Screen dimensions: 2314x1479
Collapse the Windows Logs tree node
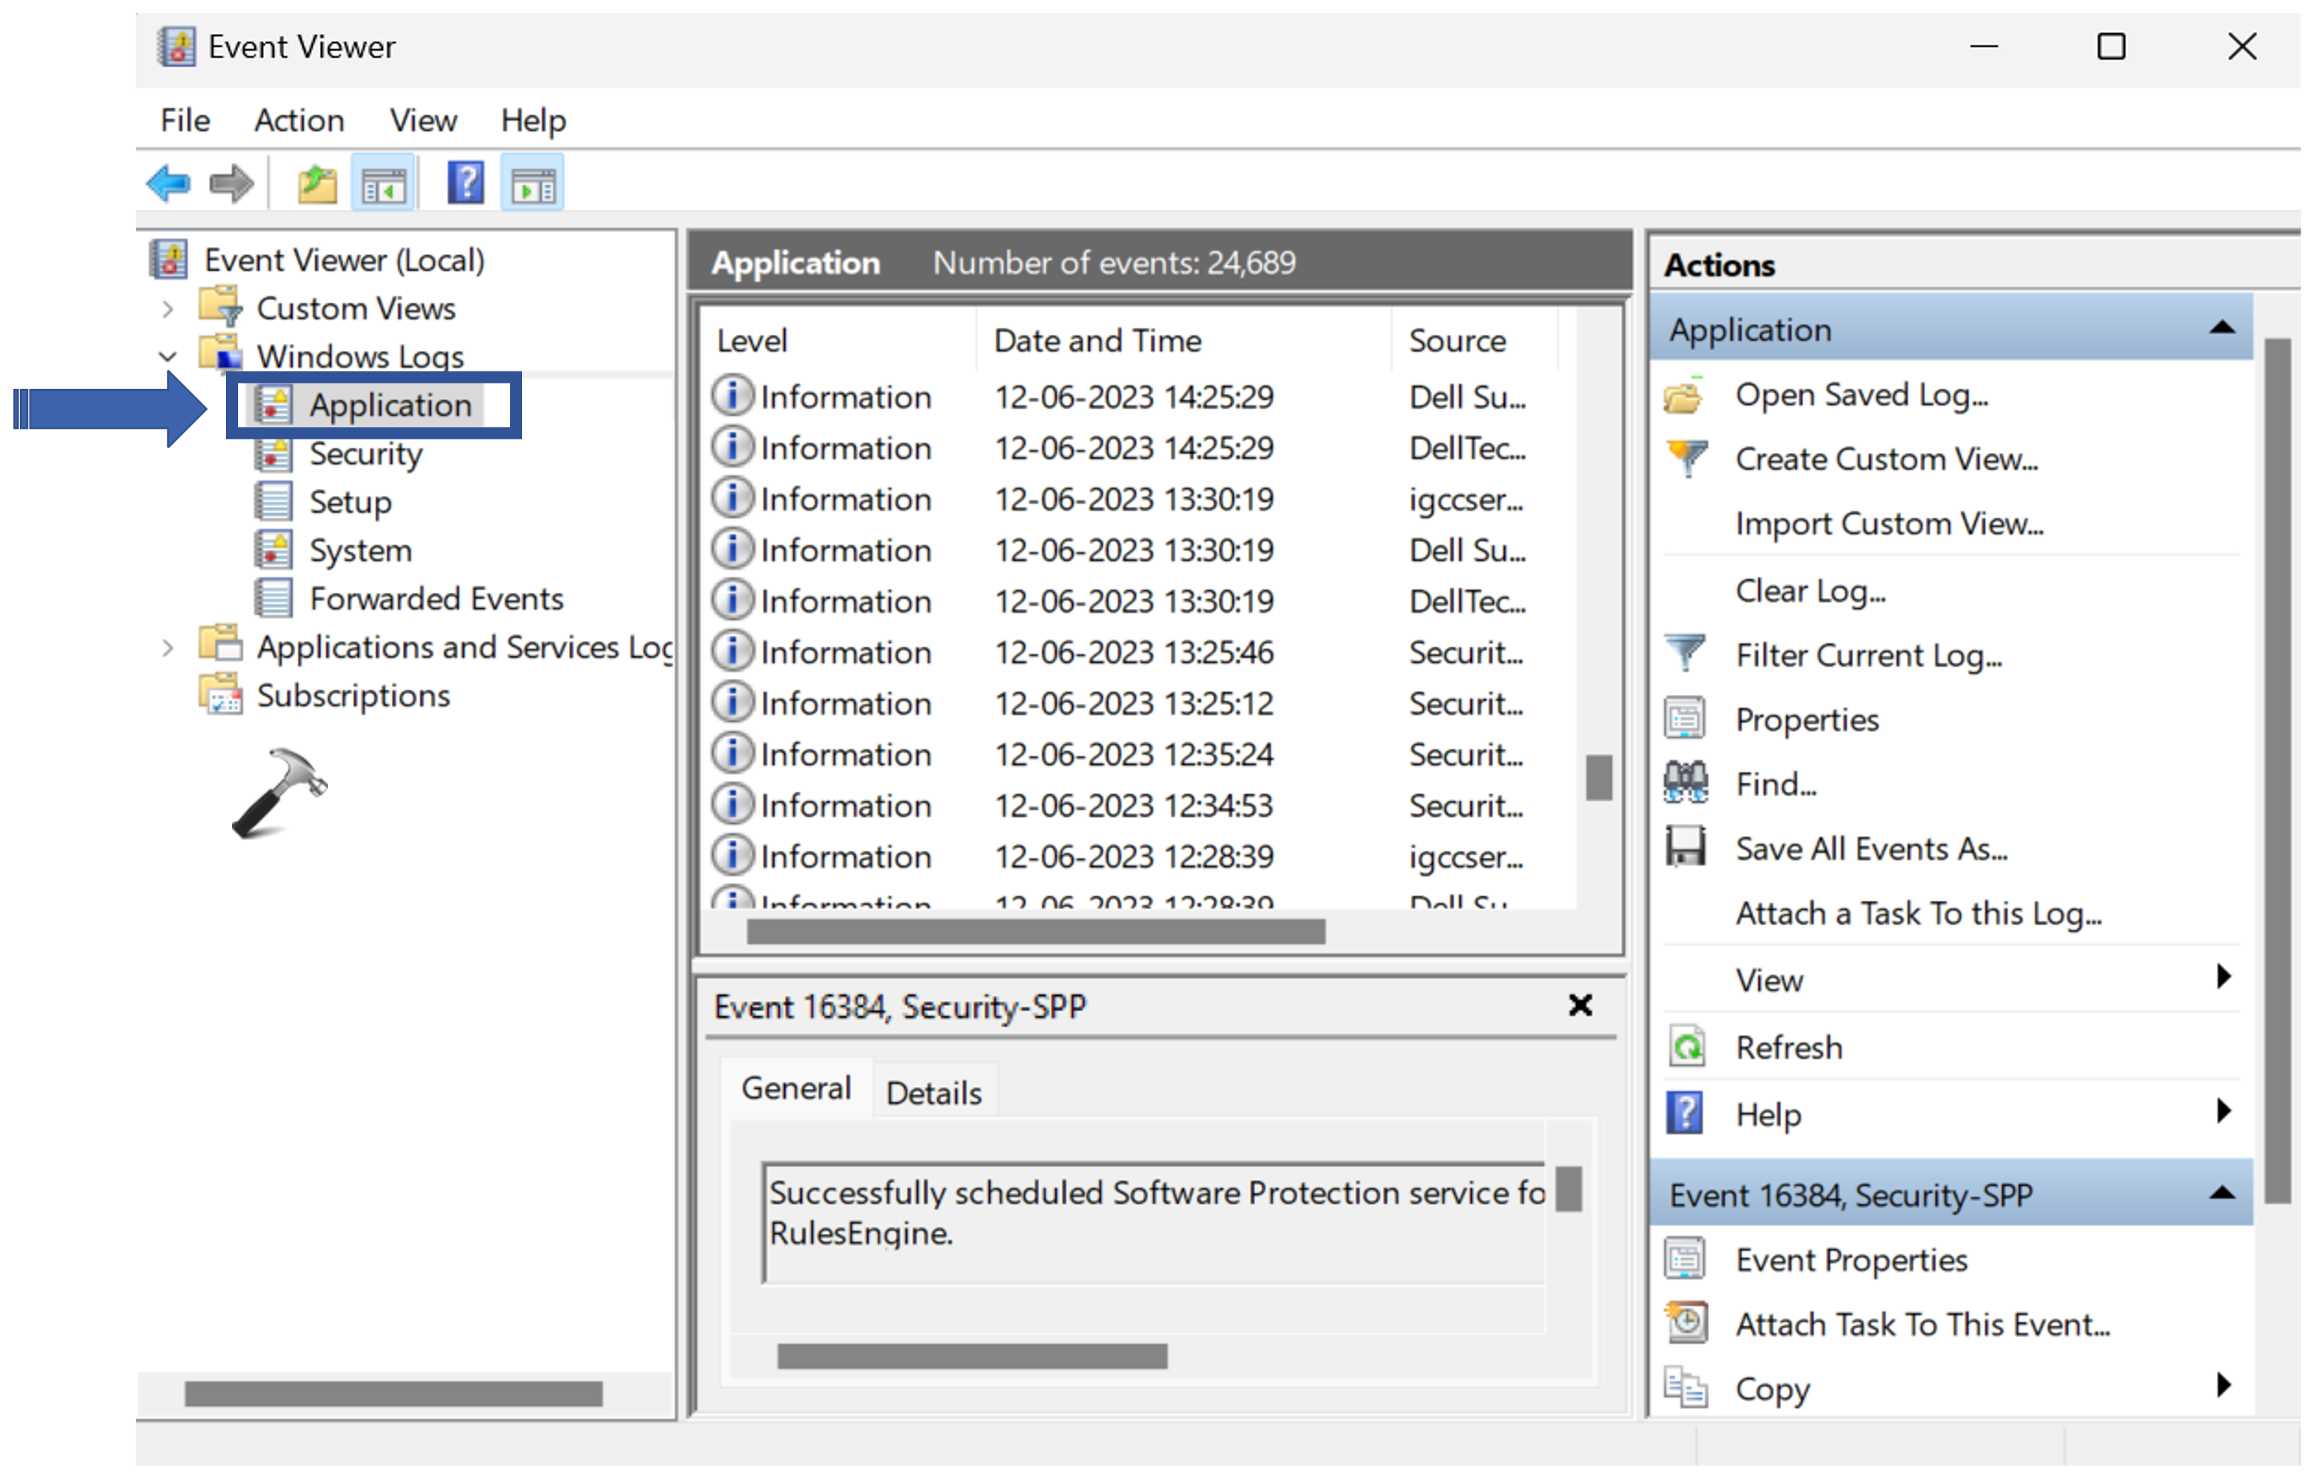point(167,357)
